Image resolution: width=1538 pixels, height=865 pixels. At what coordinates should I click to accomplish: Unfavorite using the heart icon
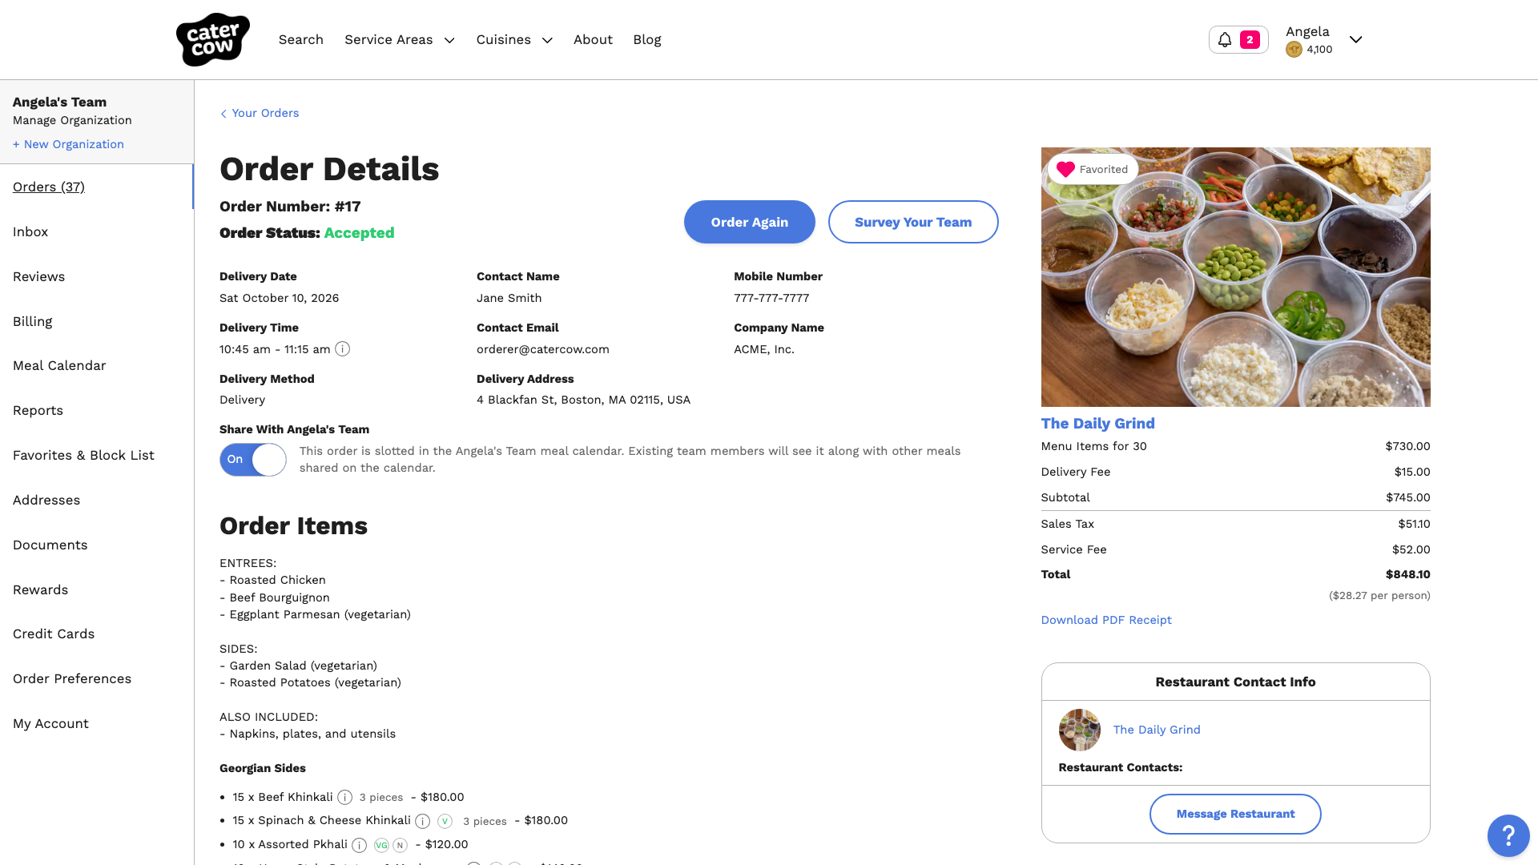click(x=1065, y=169)
